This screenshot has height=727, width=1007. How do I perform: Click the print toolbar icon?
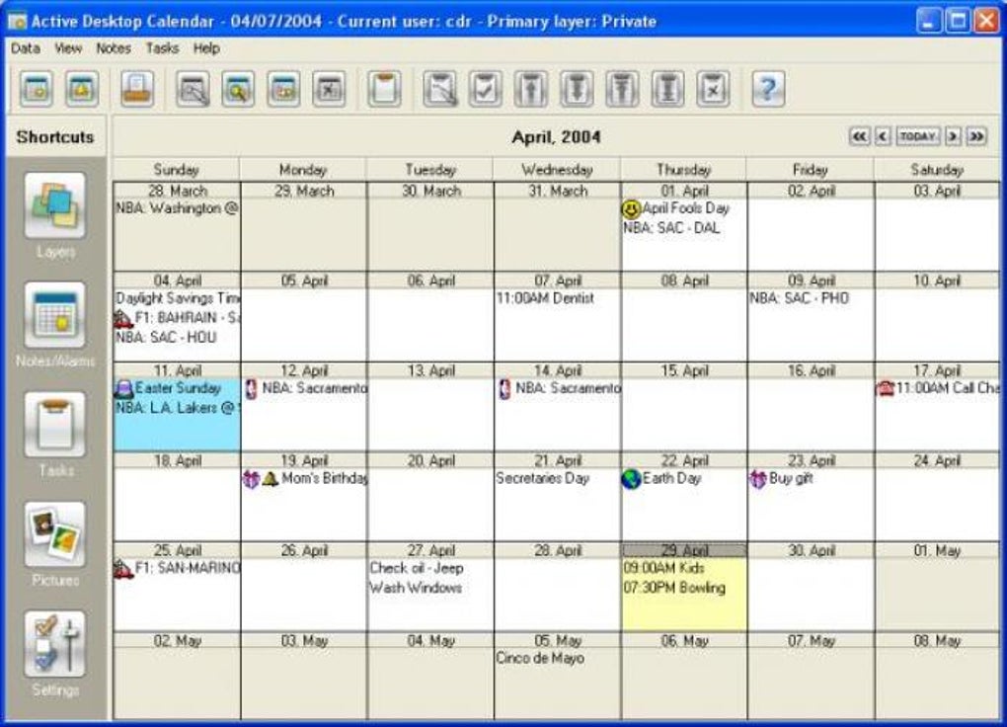pos(137,89)
